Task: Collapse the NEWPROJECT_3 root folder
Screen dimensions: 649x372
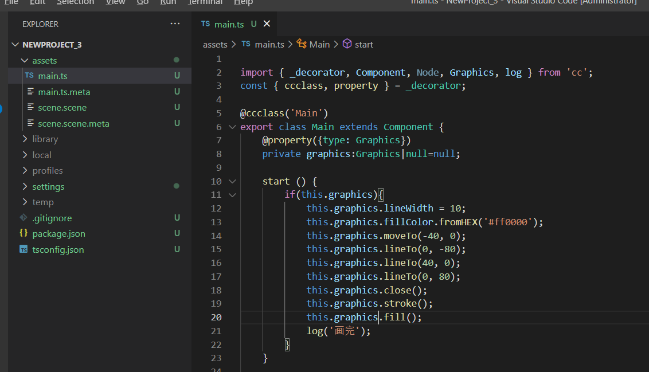Action: click(x=15, y=45)
